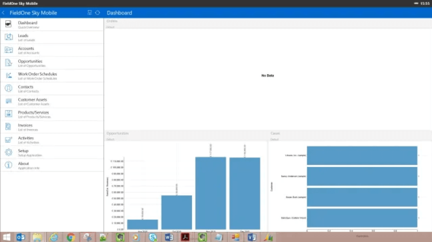Click the back arrow in the header
This screenshot has height=242, width=432.
(3, 12)
